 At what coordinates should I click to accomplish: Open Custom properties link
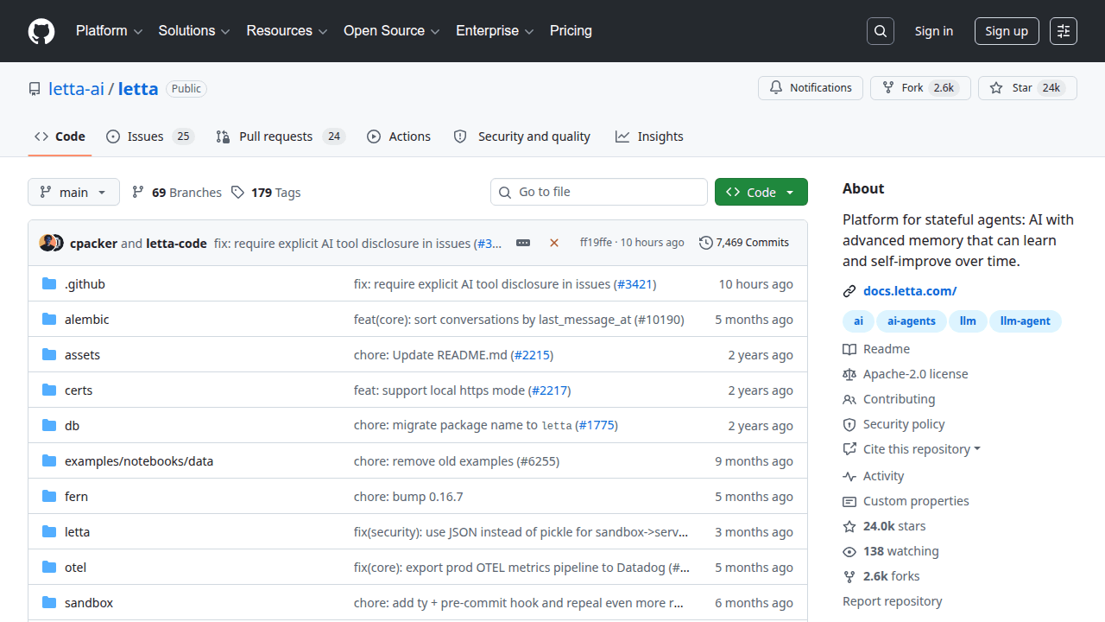click(916, 501)
